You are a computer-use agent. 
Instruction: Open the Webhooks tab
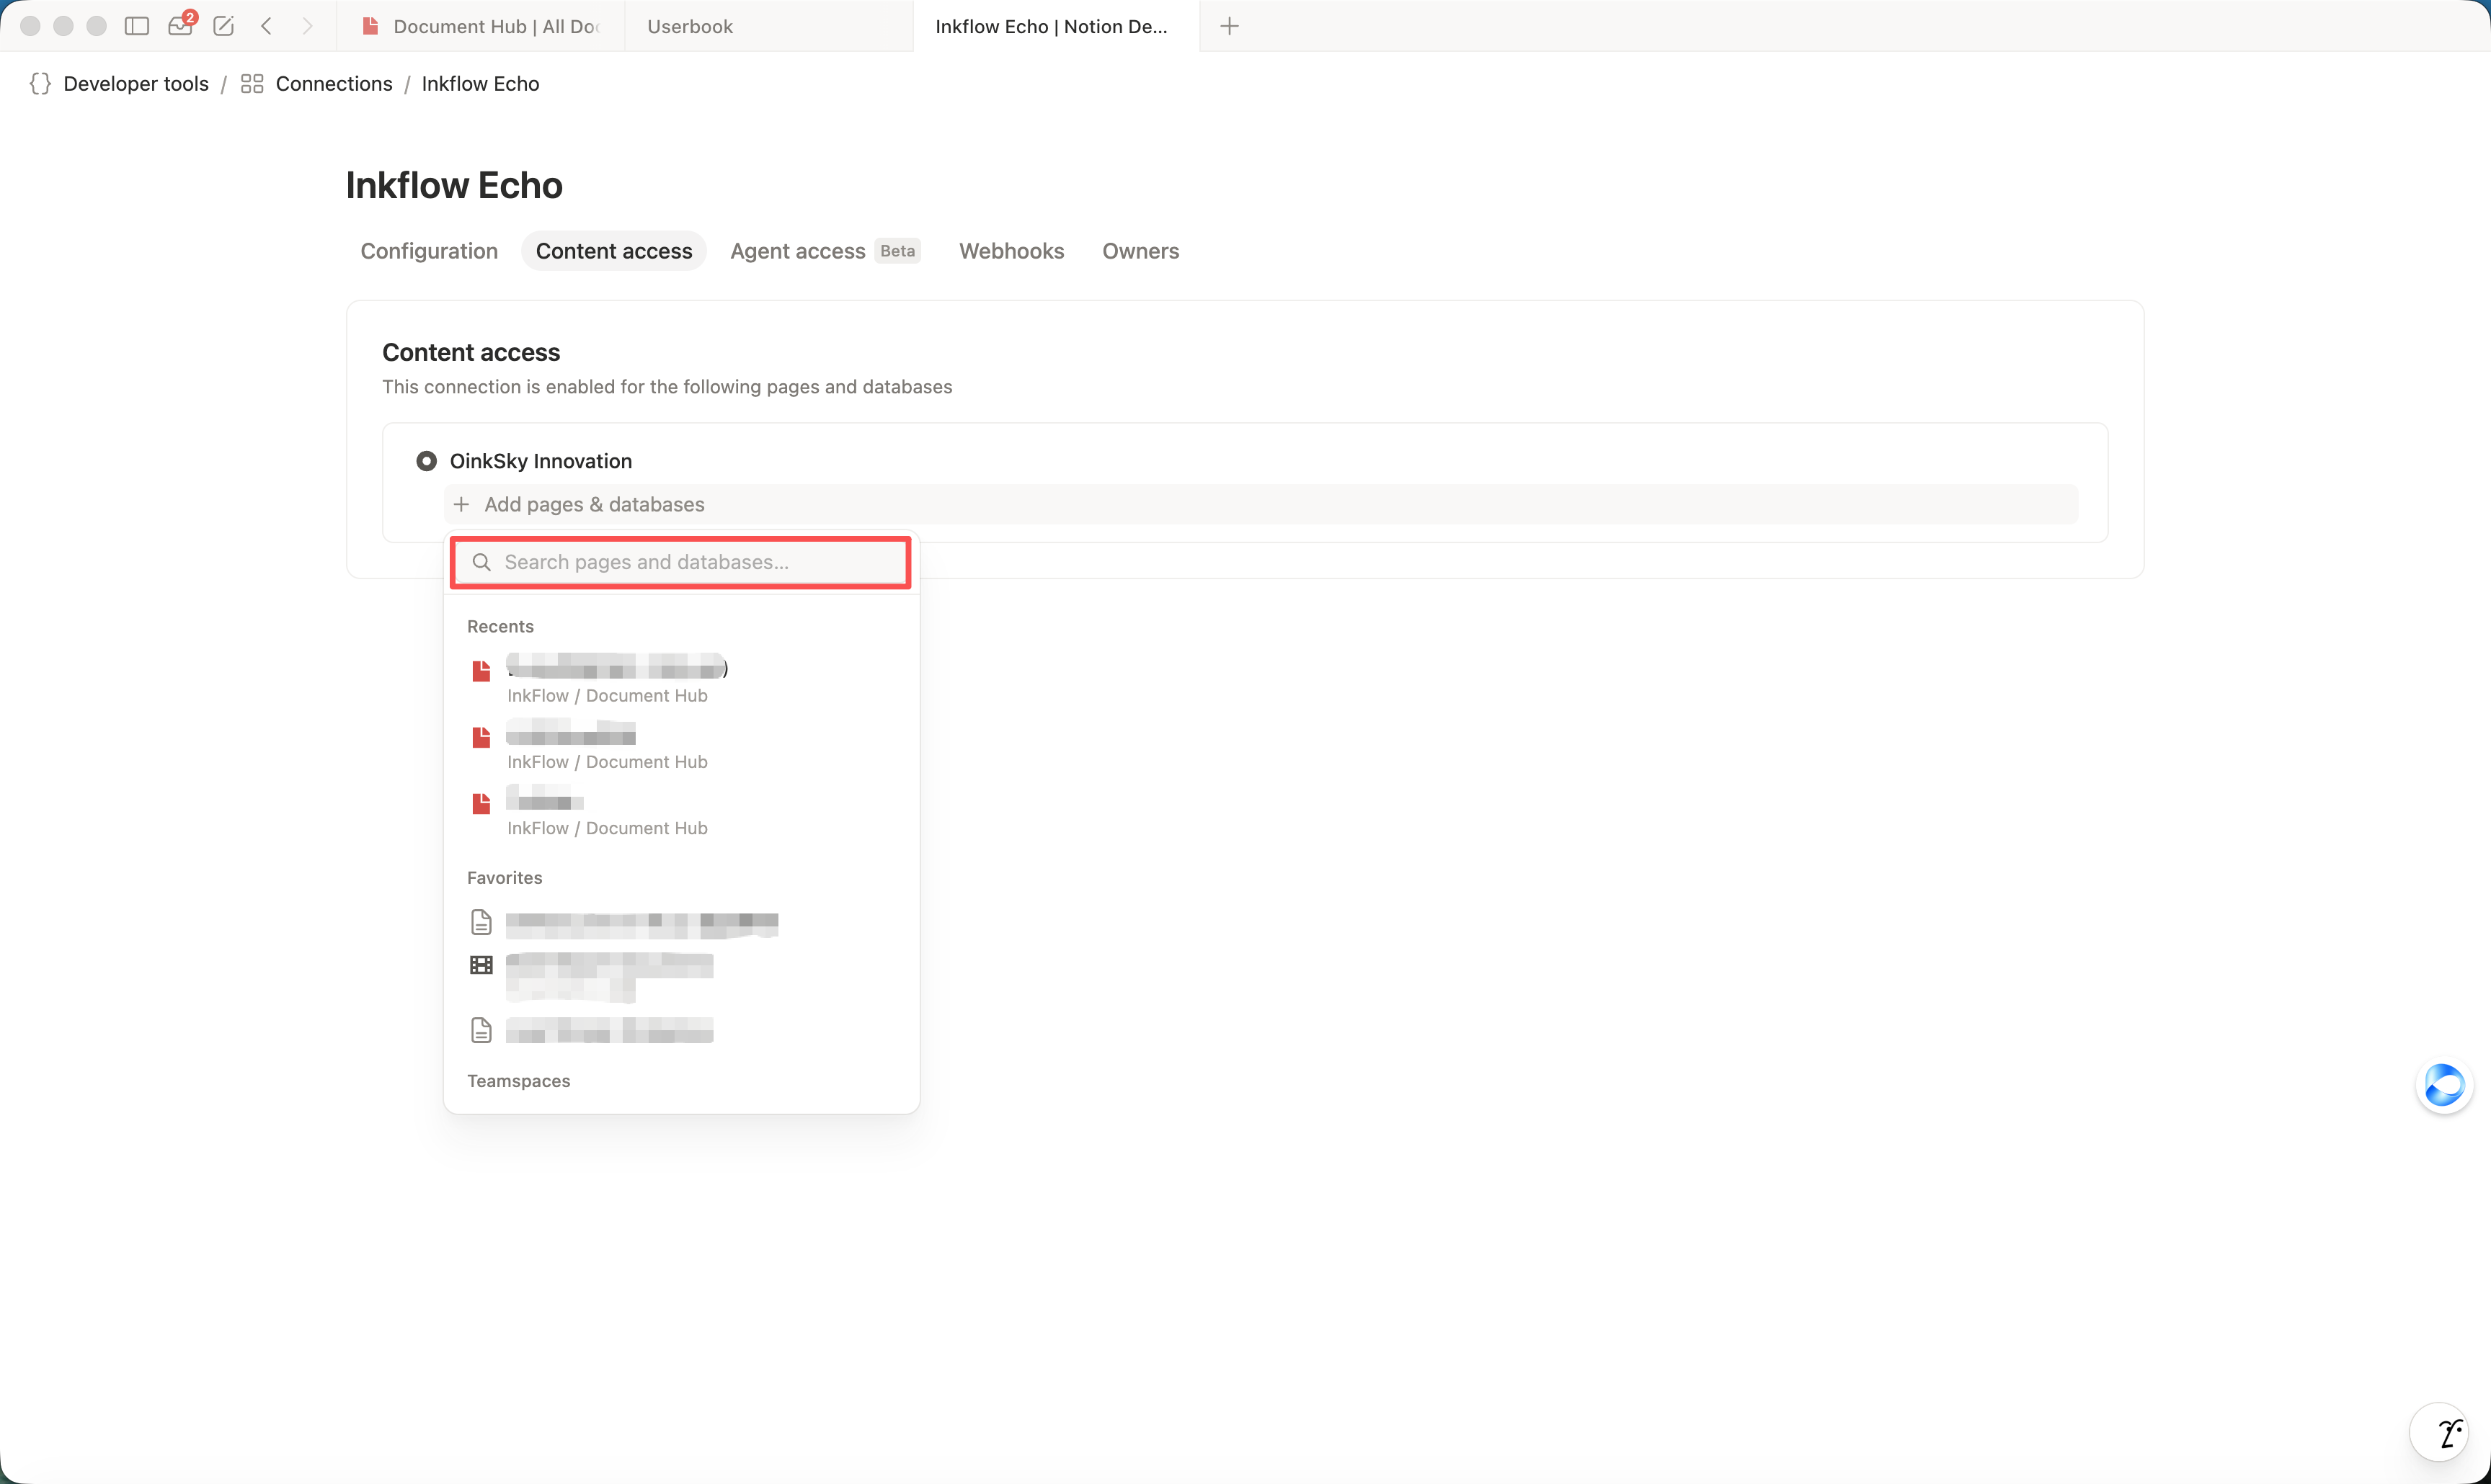coord(1011,251)
